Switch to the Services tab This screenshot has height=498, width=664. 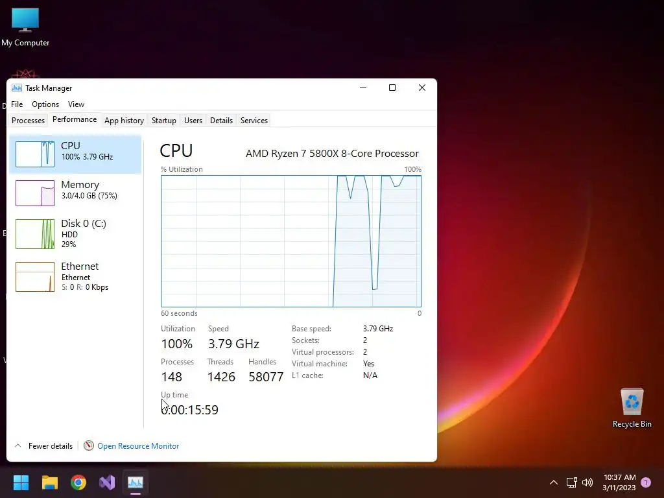coord(254,120)
